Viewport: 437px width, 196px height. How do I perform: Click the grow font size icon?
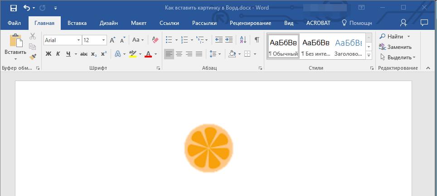(112, 40)
